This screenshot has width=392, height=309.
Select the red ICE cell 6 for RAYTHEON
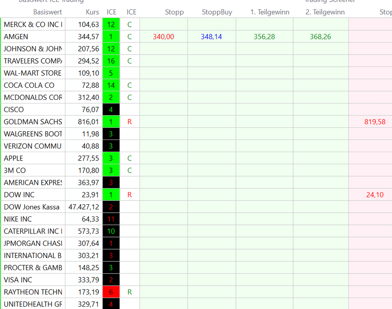[111, 292]
